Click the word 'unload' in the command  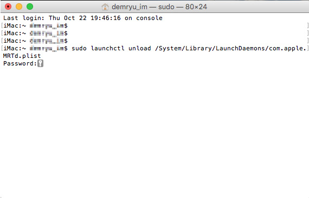pos(140,48)
